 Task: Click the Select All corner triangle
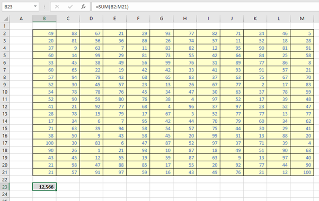tap(6, 19)
